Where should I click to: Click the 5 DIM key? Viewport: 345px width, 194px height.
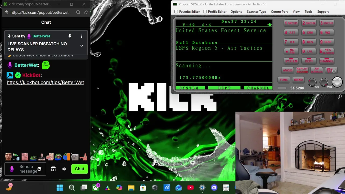309,33
